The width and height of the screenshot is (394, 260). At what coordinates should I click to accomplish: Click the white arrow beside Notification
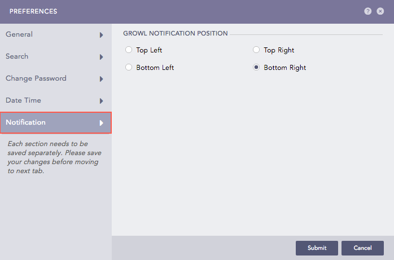102,123
